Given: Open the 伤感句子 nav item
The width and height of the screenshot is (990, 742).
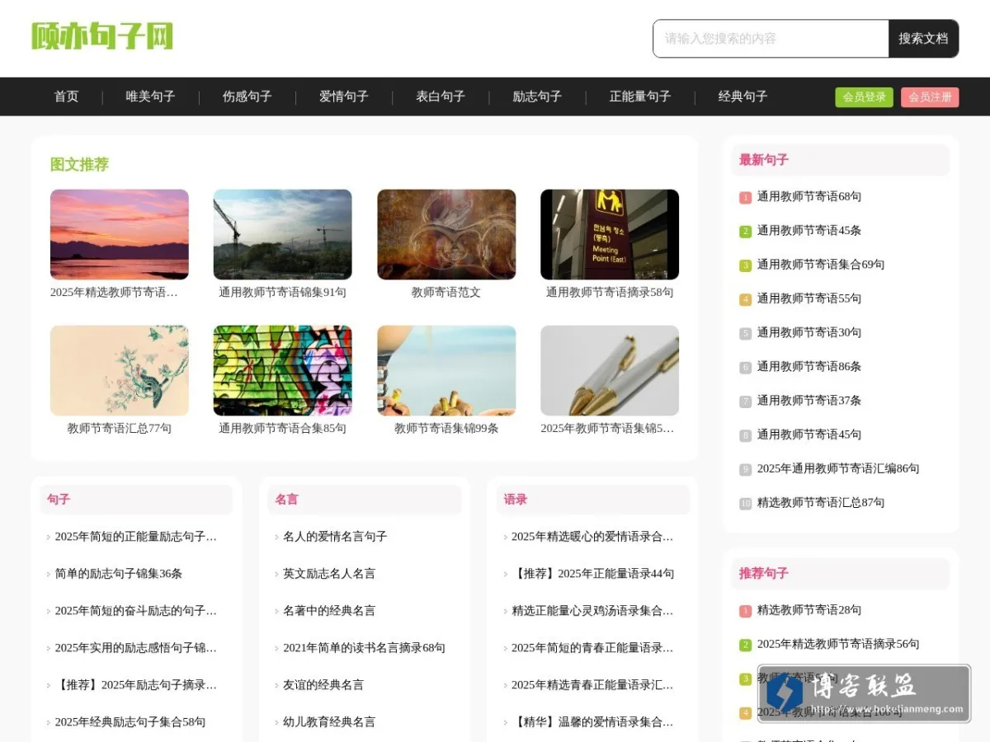Looking at the screenshot, I should 247,96.
